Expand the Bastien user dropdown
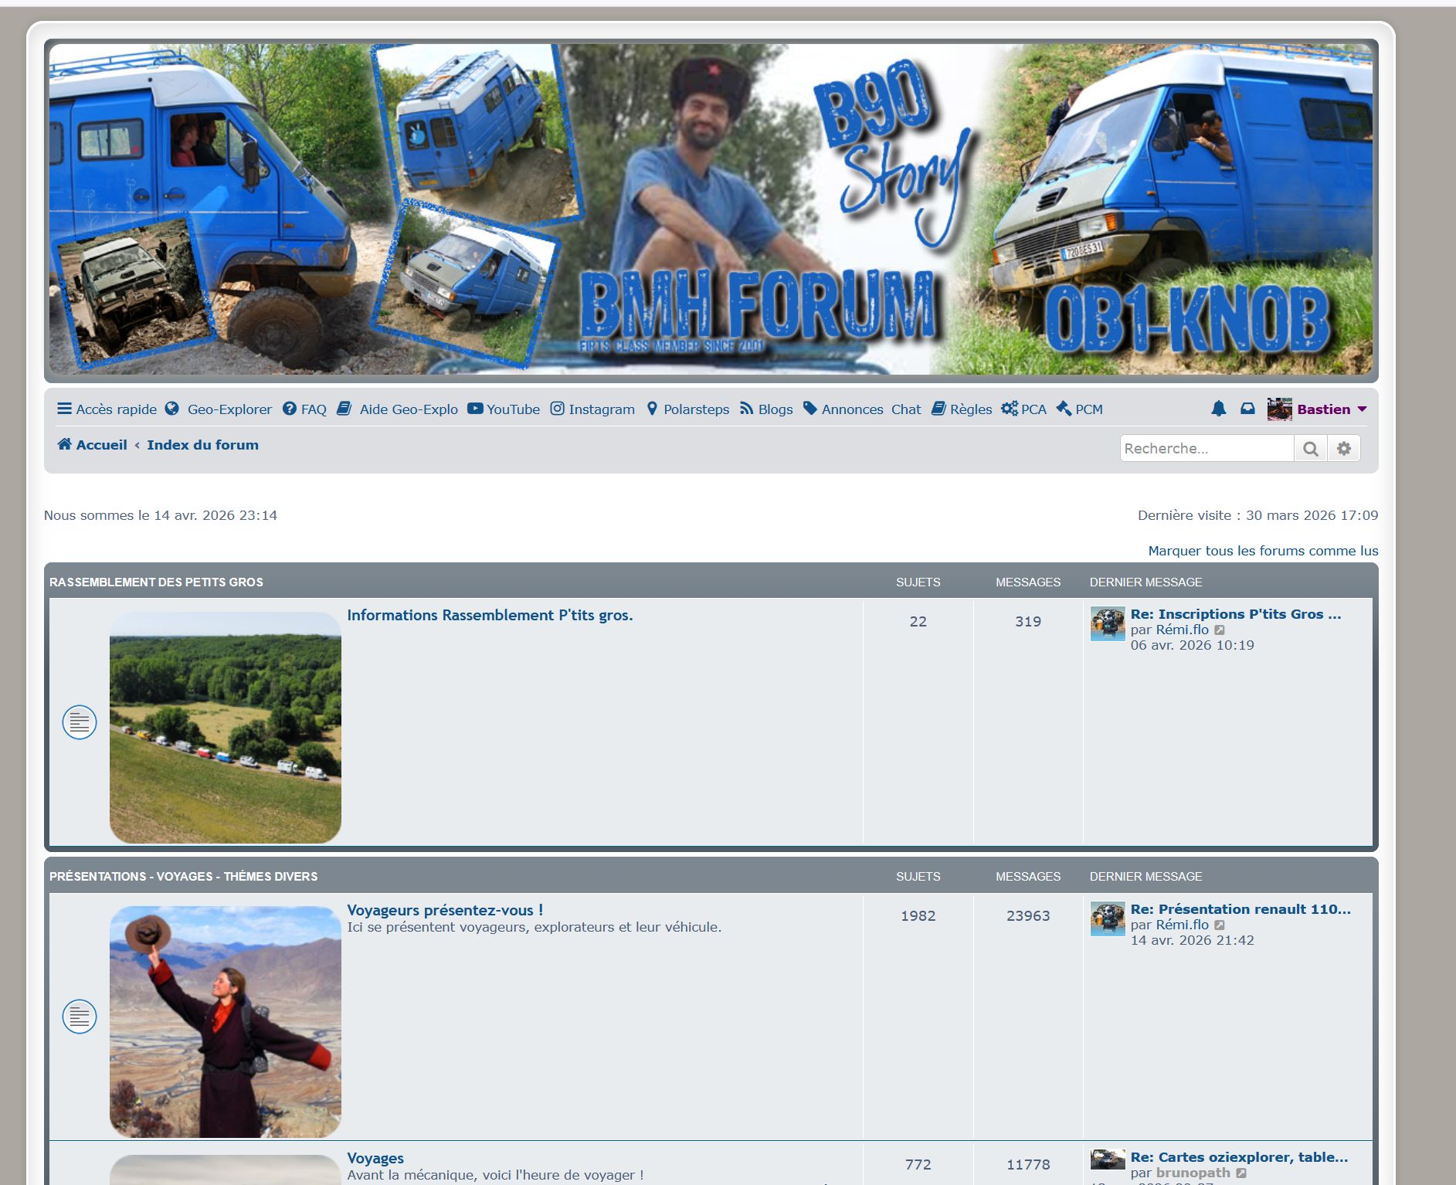 (x=1362, y=409)
